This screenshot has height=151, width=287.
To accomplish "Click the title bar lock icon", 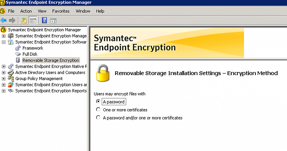I will (2, 2).
